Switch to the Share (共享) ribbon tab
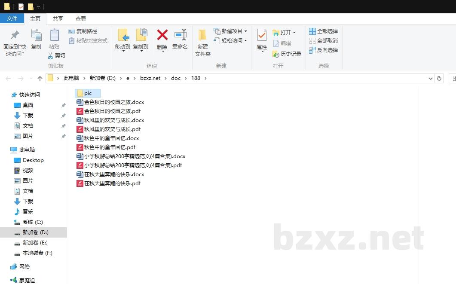Screen dimensions: 456x284 pyautogui.click(x=58, y=19)
